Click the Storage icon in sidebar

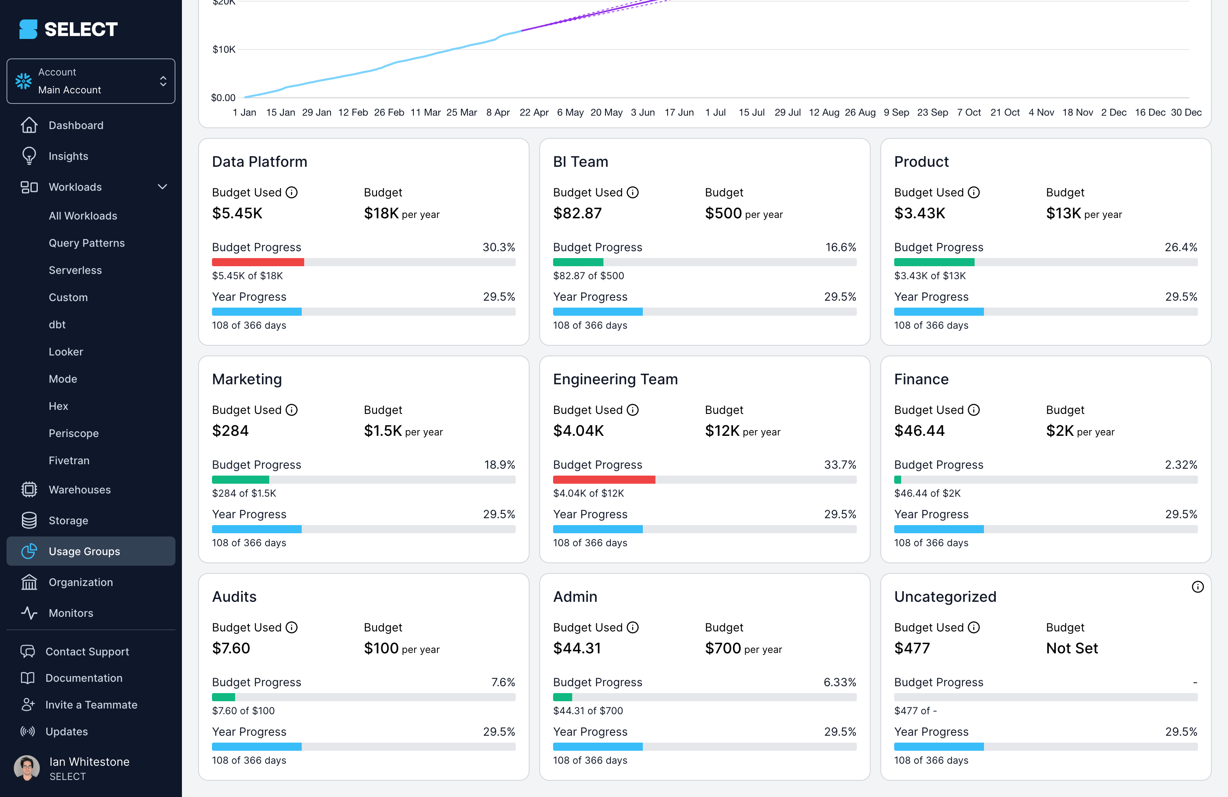point(27,520)
